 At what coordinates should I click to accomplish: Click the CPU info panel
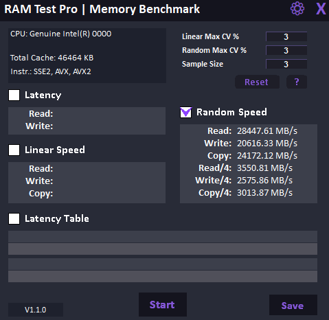(87, 56)
